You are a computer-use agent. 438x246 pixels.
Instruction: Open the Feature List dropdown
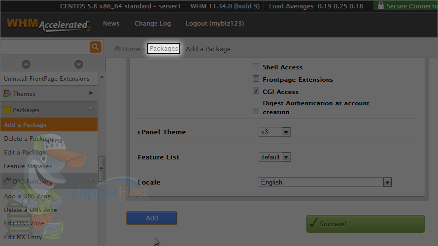[x=274, y=157]
